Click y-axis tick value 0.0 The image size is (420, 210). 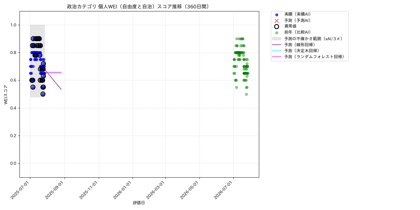14,163
